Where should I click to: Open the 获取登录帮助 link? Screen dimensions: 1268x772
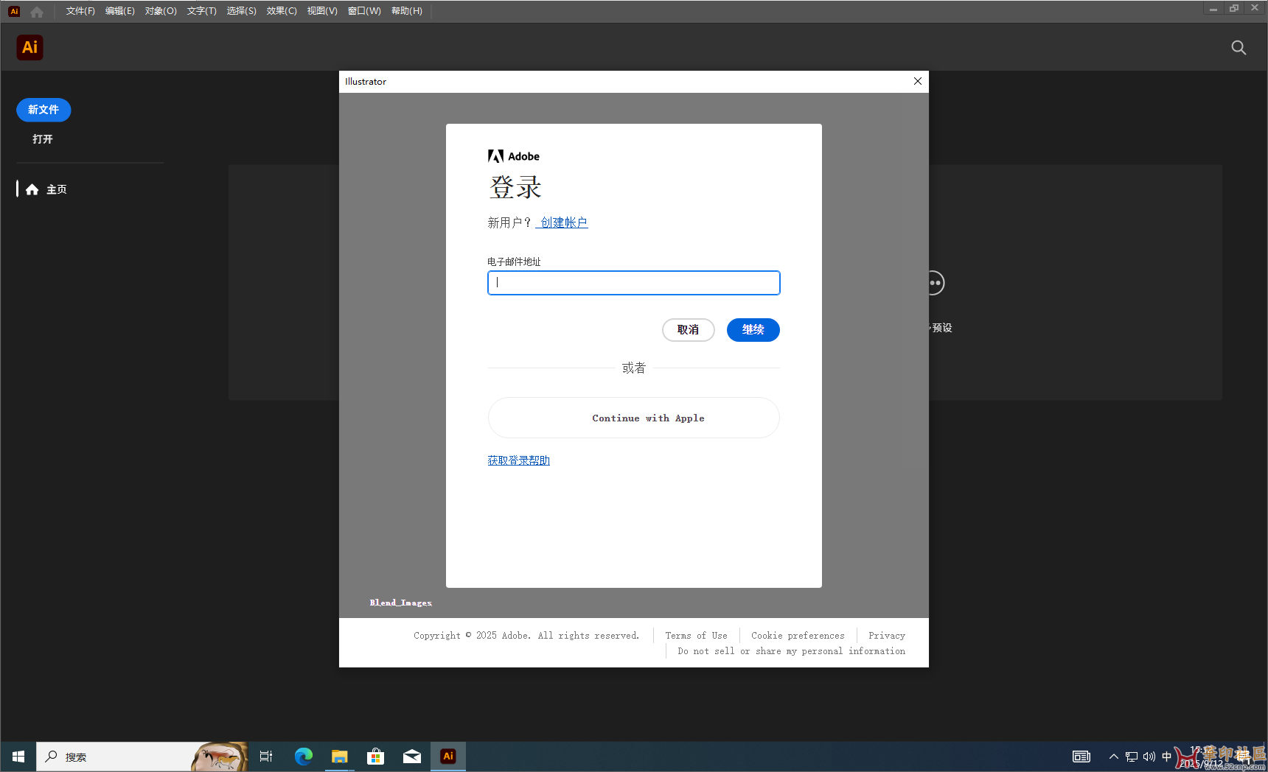coord(519,460)
